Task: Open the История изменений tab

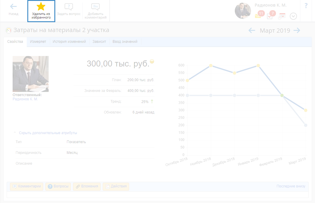Action: [x=69, y=42]
